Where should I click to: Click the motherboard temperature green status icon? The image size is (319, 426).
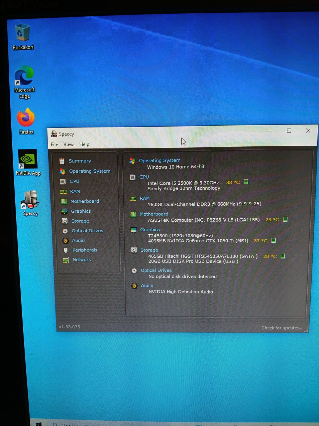(285, 219)
